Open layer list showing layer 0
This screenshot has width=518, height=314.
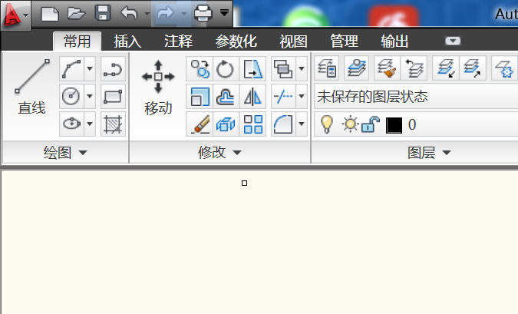(416, 124)
